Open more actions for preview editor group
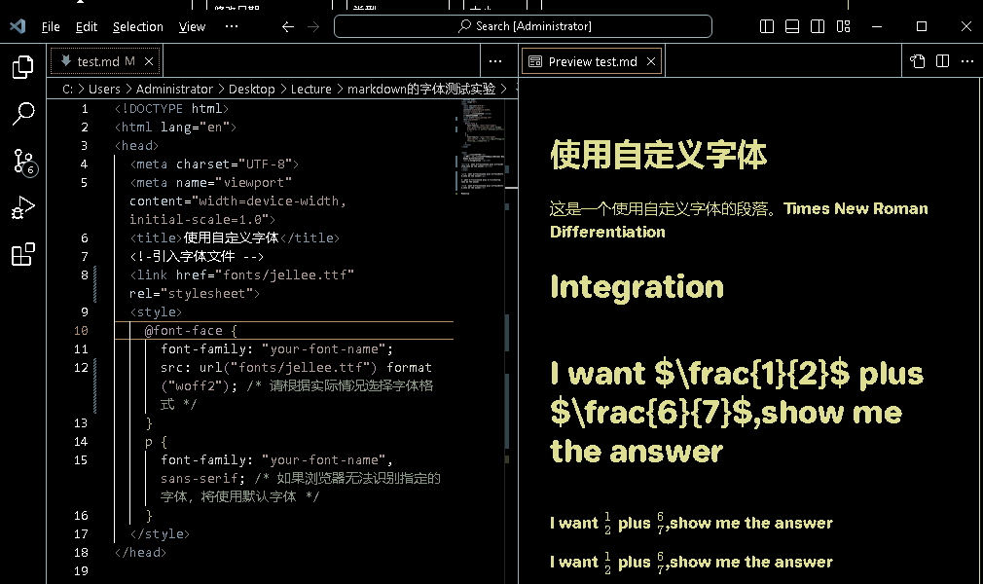983x584 pixels. point(967,61)
